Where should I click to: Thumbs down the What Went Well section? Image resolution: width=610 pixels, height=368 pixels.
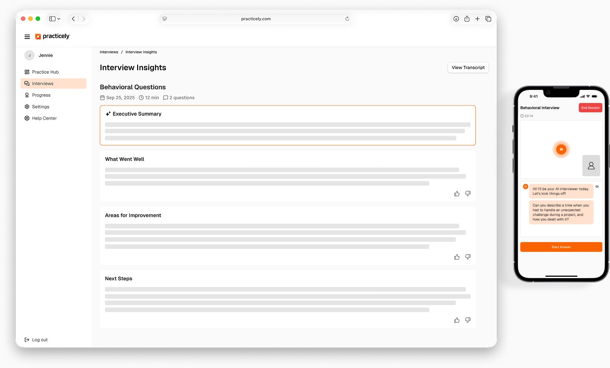click(x=468, y=194)
